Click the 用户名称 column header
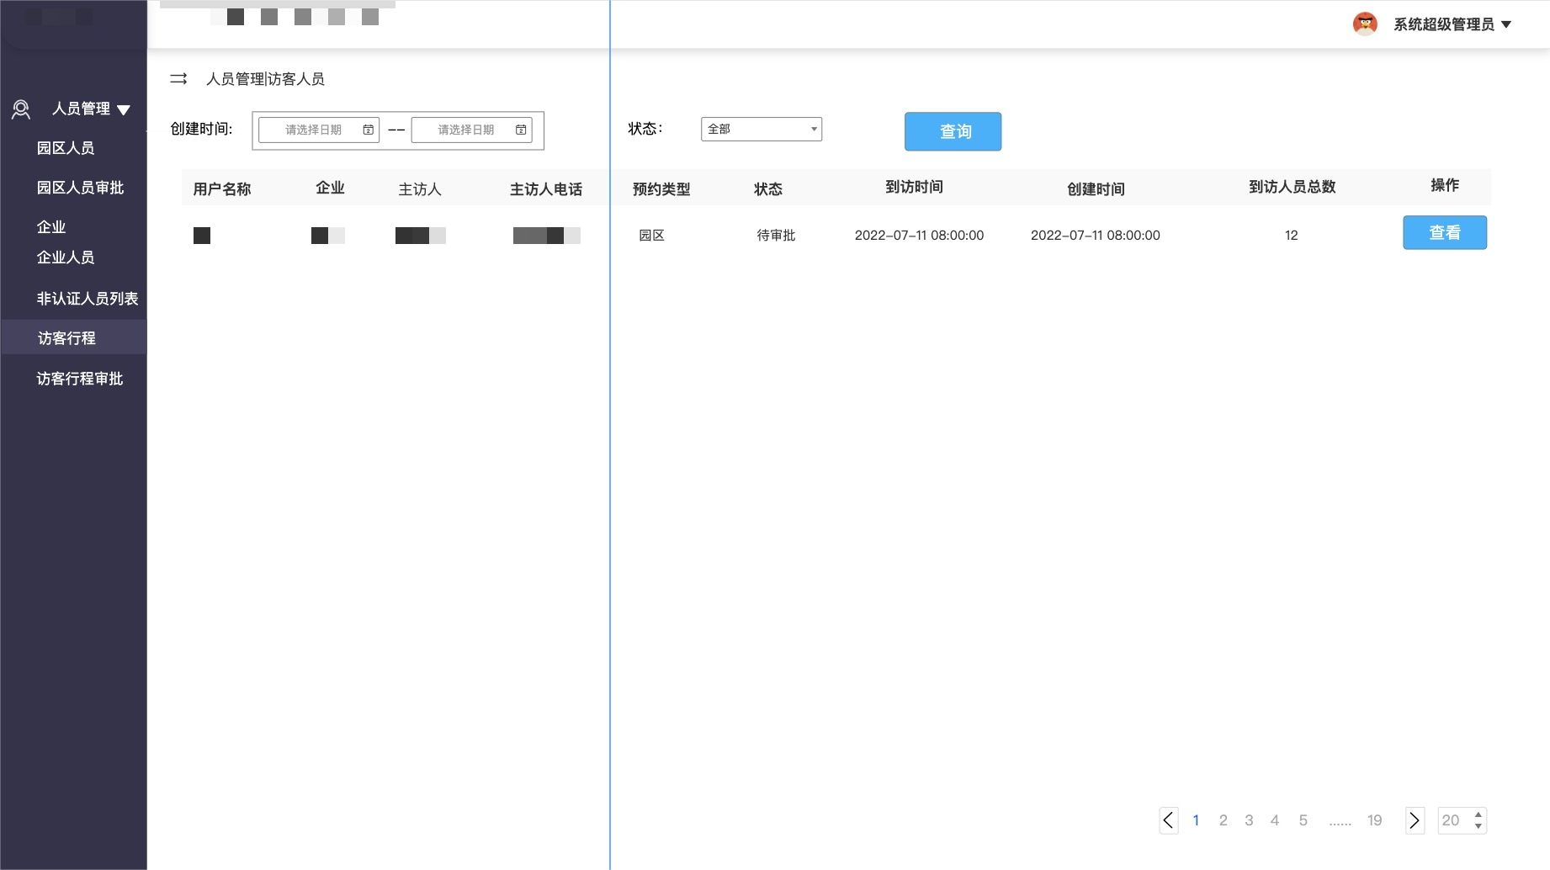1550x870 pixels. [x=222, y=189]
